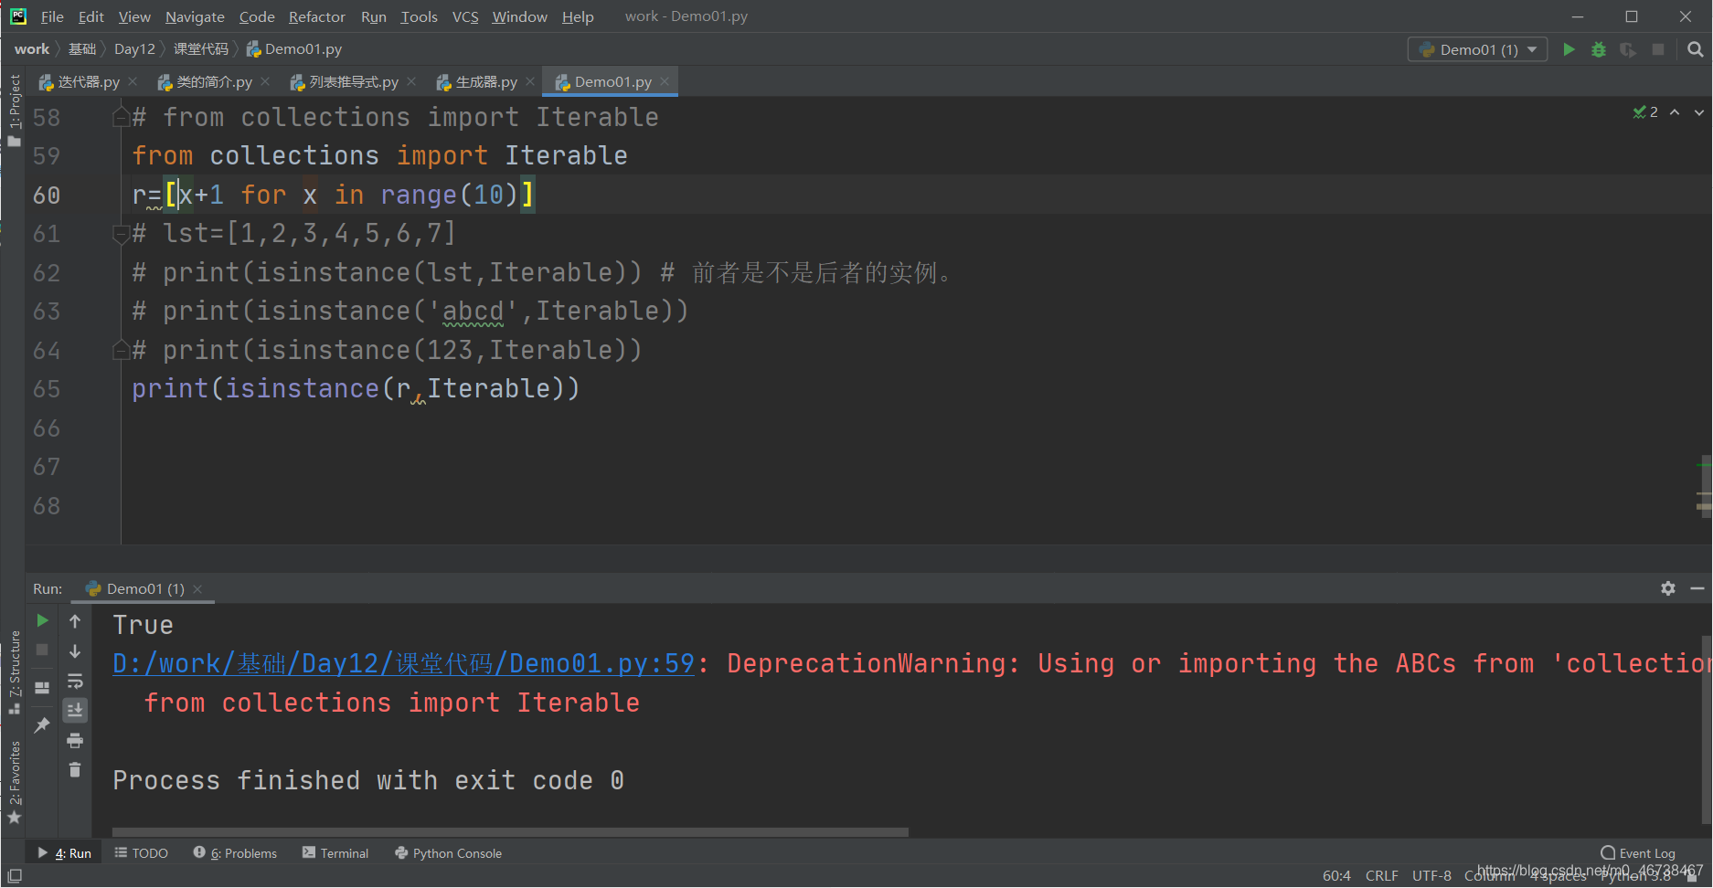
Task: Click the console horizontal scrollbar
Action: [510, 831]
